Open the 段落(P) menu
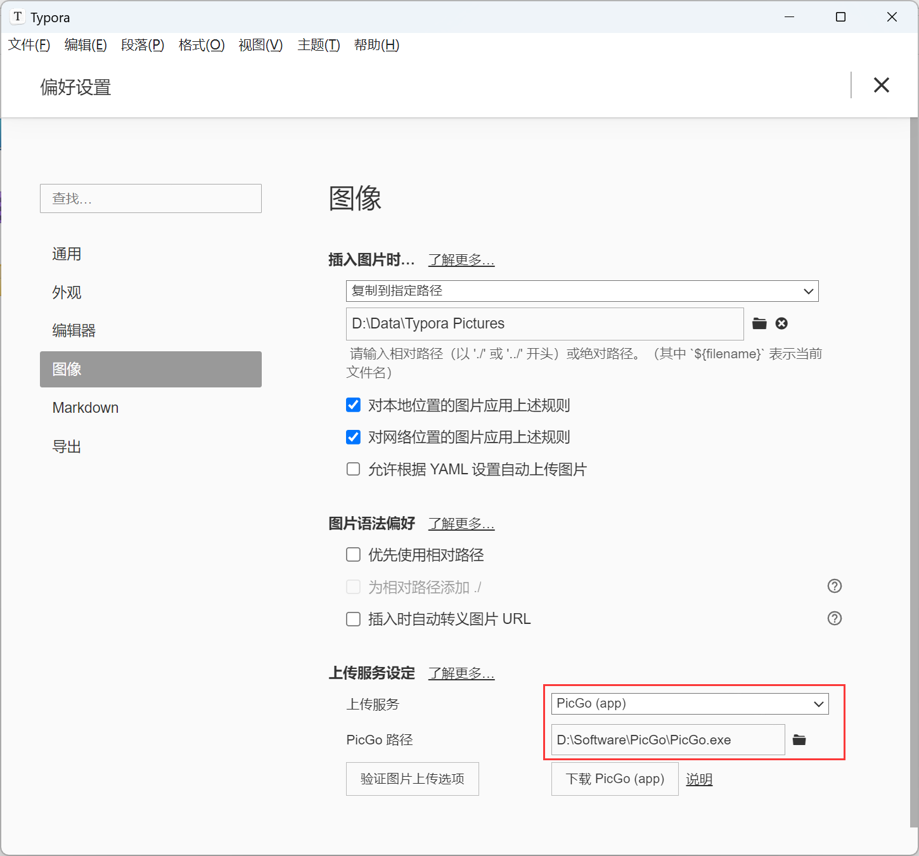This screenshot has width=919, height=856. [x=143, y=45]
